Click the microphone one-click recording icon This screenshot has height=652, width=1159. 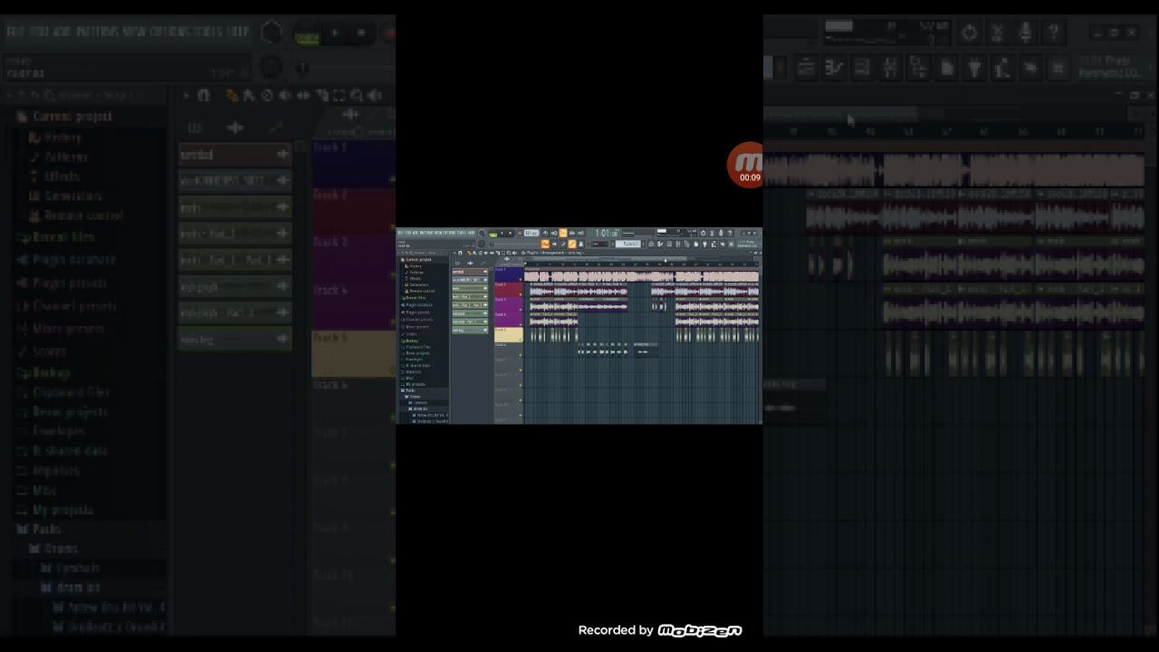[721, 233]
